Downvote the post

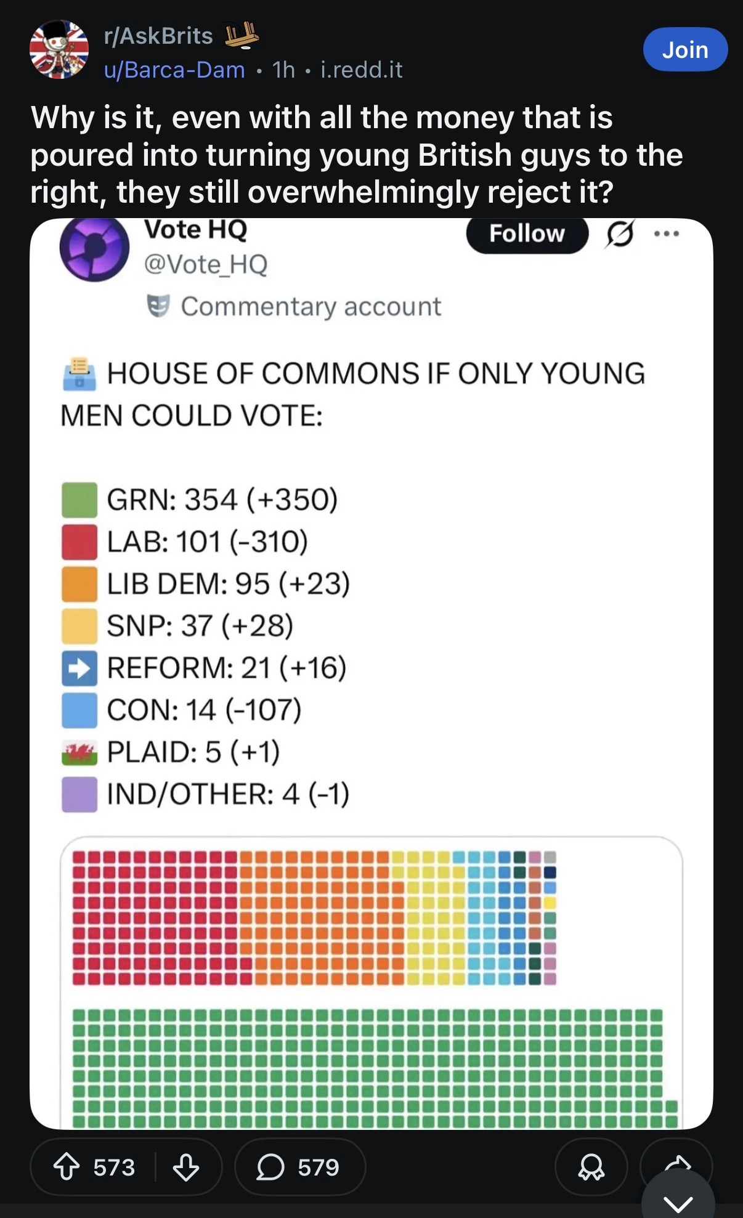(x=185, y=1167)
